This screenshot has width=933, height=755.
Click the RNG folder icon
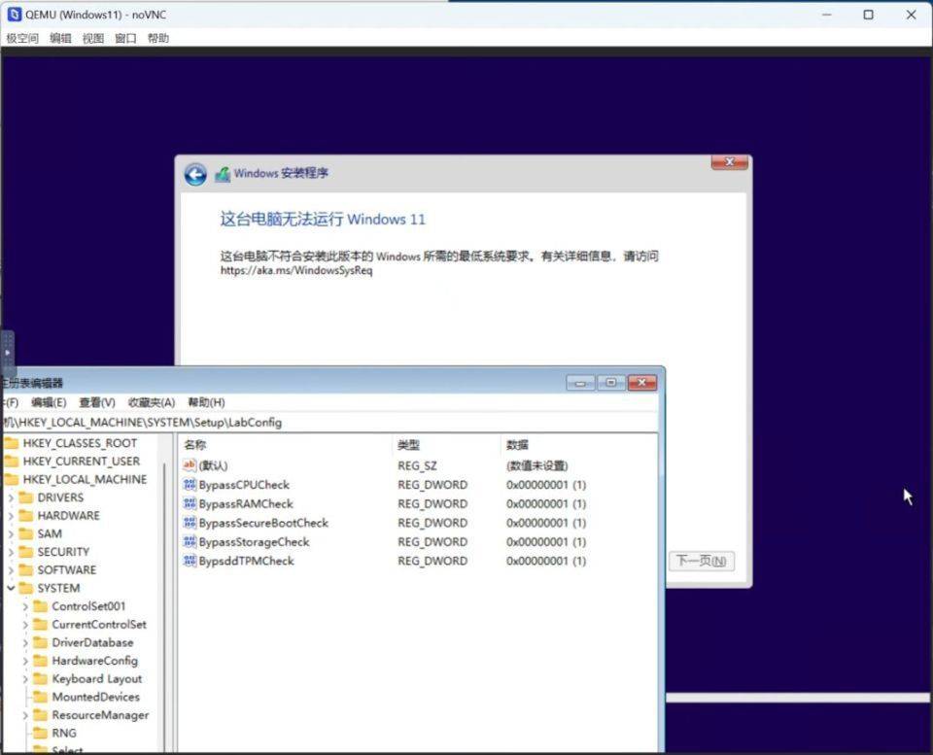click(x=41, y=733)
